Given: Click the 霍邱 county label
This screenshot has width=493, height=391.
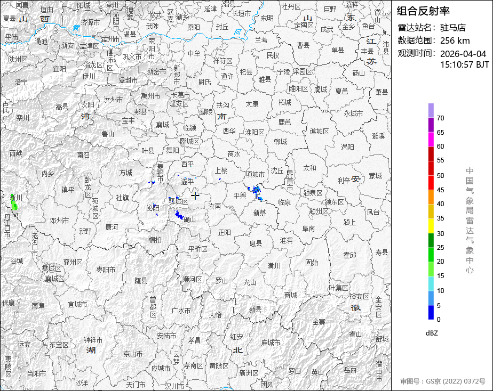Looking at the screenshot, I should coord(349,255).
